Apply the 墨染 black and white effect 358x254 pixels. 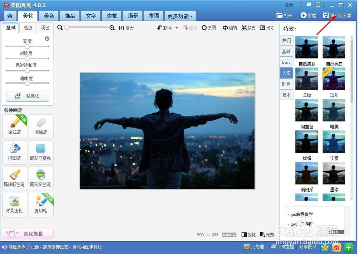(334, 173)
